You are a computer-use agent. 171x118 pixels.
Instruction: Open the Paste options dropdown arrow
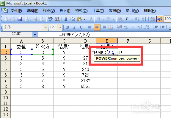click(x=84, y=19)
